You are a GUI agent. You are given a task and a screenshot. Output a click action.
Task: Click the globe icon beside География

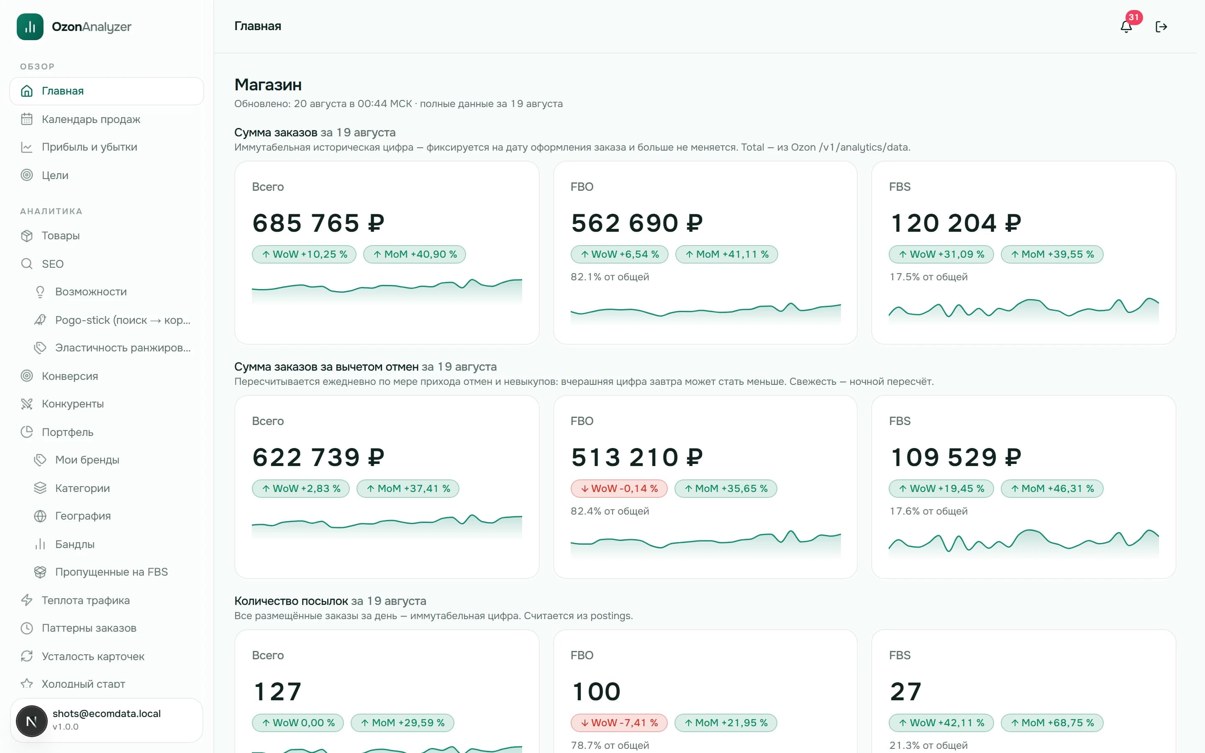pyautogui.click(x=40, y=516)
